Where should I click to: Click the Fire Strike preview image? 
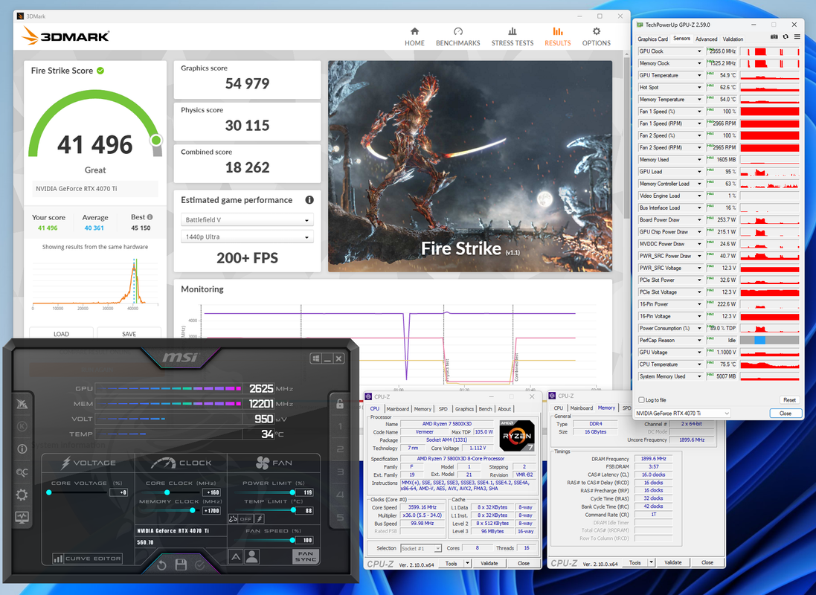tap(470, 166)
